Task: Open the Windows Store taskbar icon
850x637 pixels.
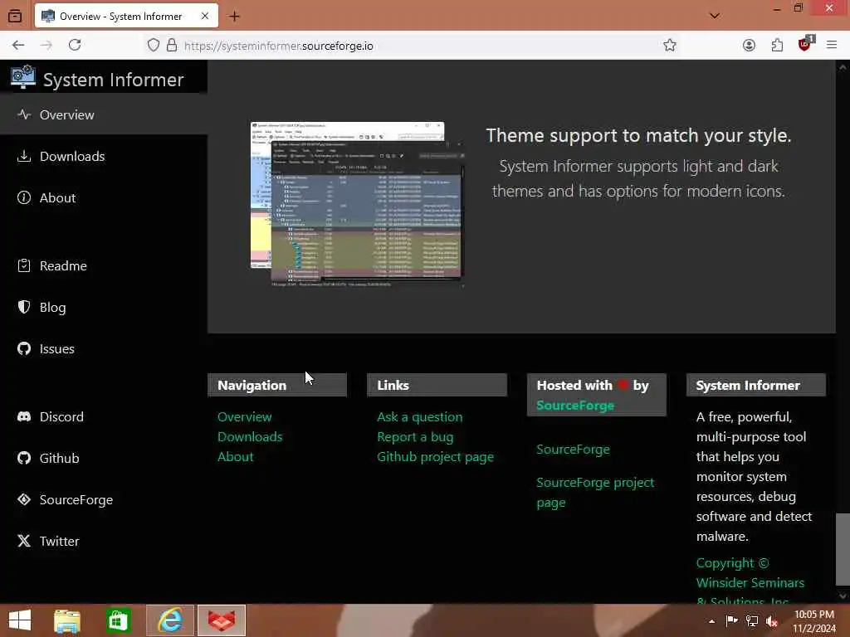Action: [118, 620]
